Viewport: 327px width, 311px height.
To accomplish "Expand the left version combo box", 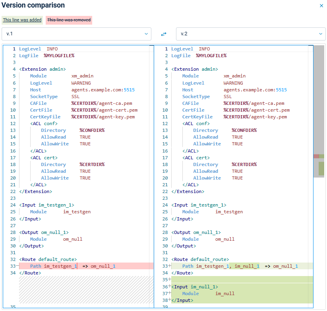I will [x=77, y=34].
